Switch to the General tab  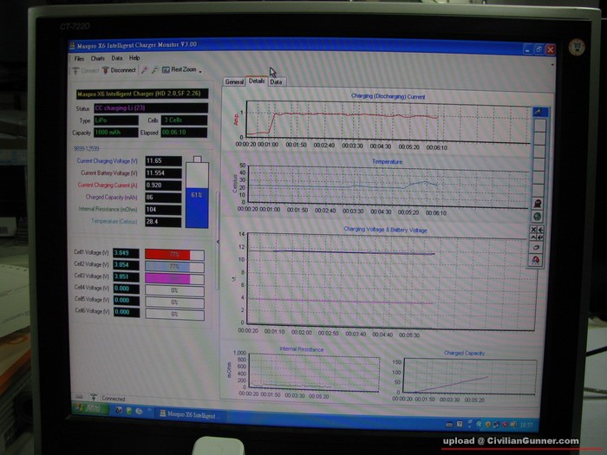(x=234, y=82)
